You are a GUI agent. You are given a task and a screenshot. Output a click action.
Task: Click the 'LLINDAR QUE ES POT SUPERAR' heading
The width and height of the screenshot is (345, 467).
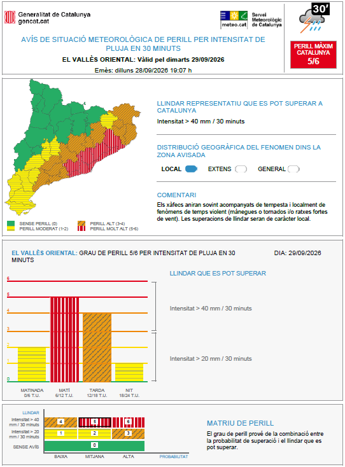point(218,273)
